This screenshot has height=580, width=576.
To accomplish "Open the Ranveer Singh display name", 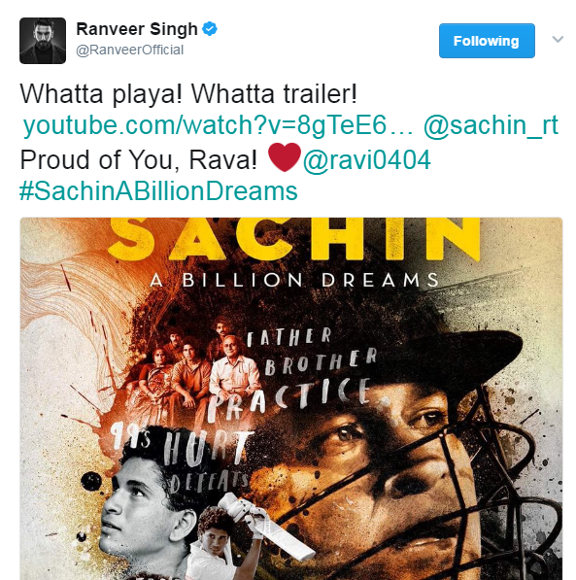I will [137, 29].
